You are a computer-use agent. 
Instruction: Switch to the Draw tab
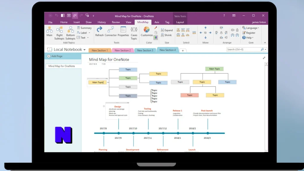88,22
